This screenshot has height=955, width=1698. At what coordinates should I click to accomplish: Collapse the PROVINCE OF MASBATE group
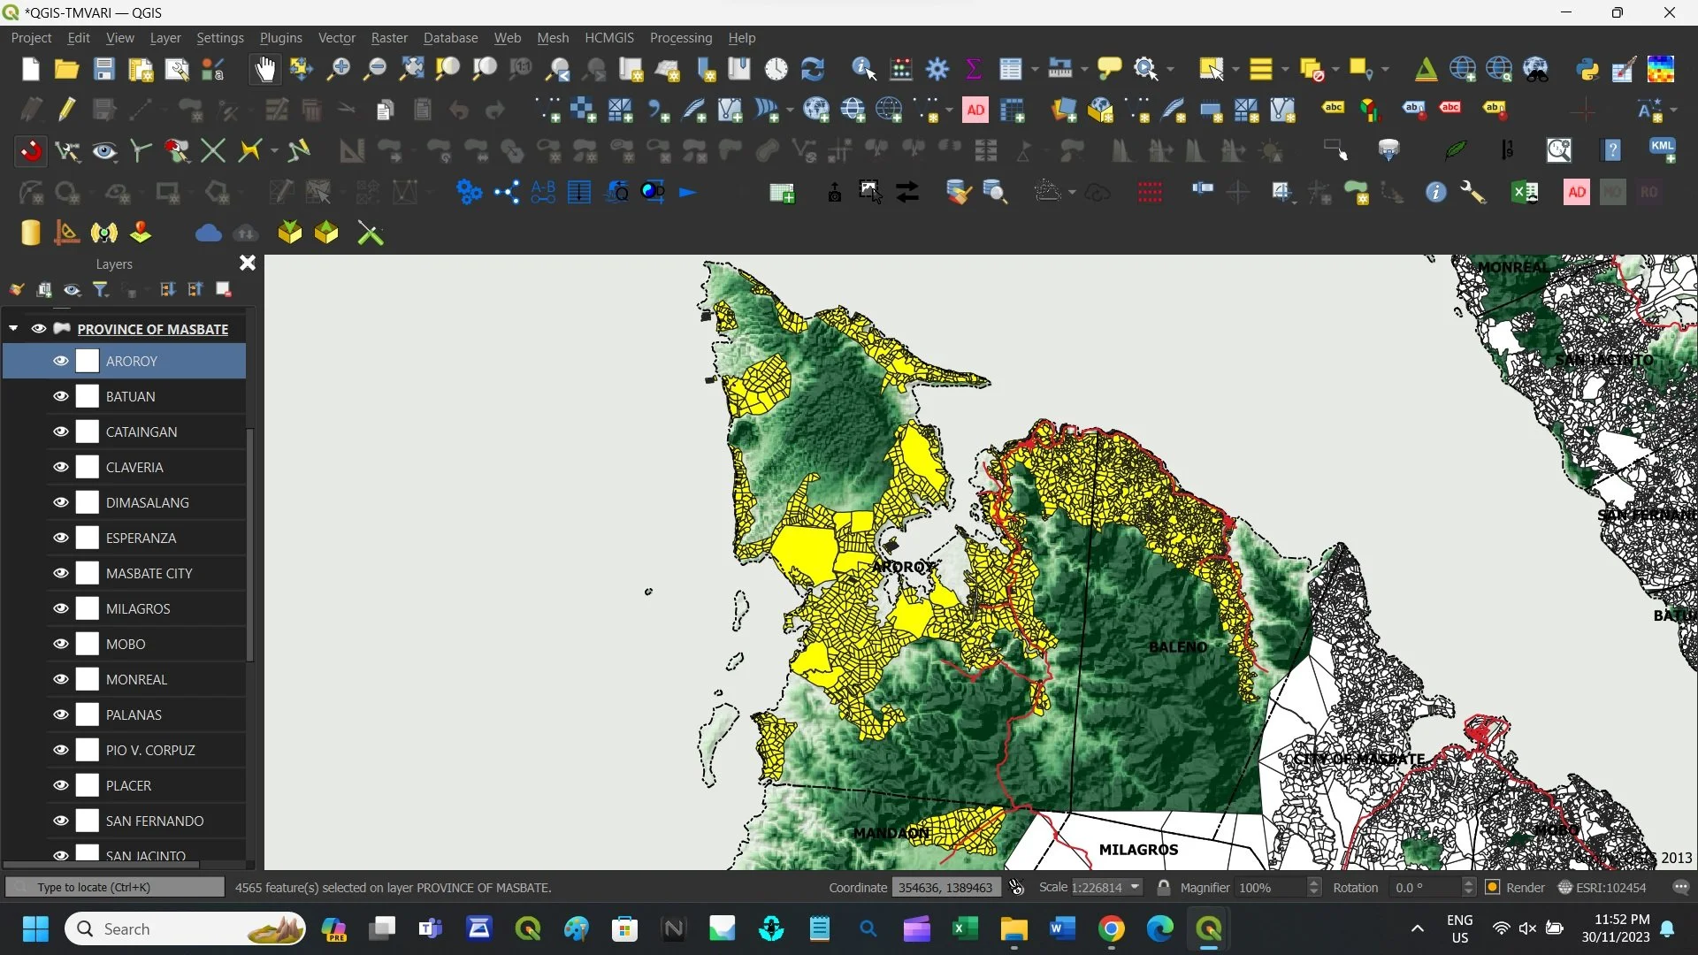[13, 328]
